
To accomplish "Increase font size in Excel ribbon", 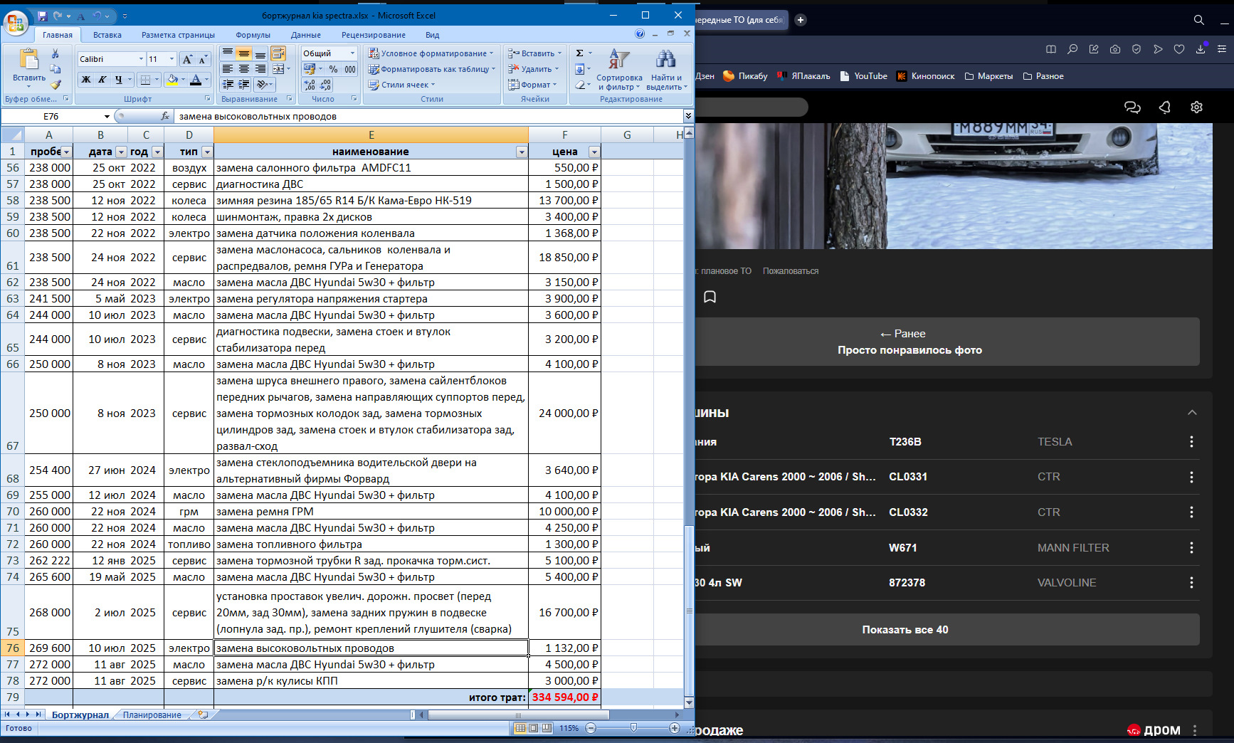I will pos(187,59).
